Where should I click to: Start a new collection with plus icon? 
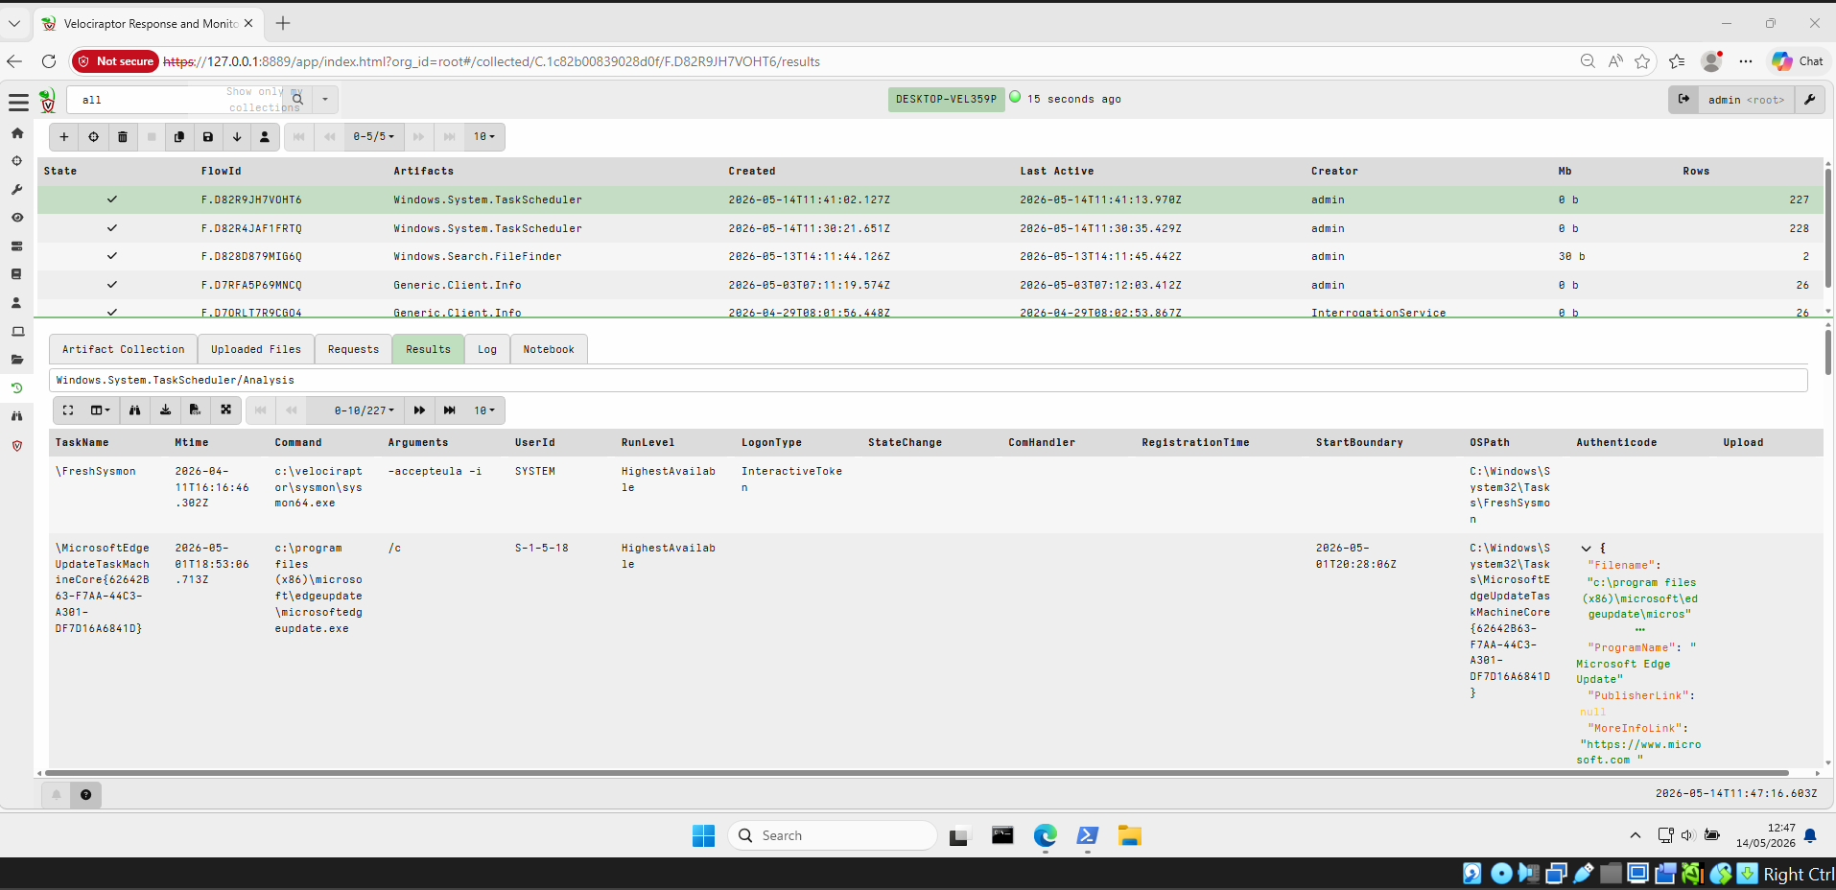coord(64,137)
